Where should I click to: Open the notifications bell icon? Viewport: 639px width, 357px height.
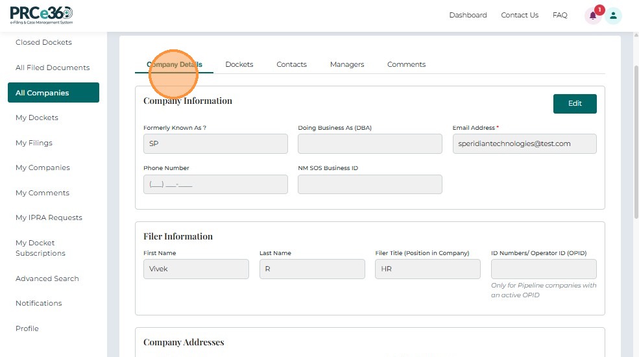coord(592,16)
